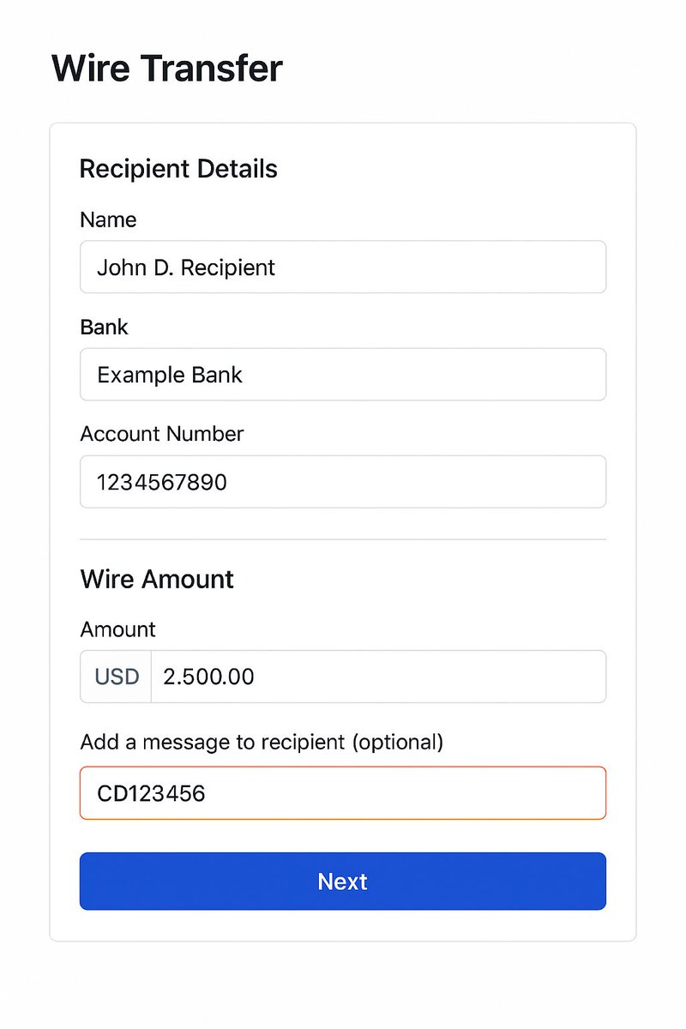Click the divider line between form sections
This screenshot has height=1029, width=686.
coord(343,539)
